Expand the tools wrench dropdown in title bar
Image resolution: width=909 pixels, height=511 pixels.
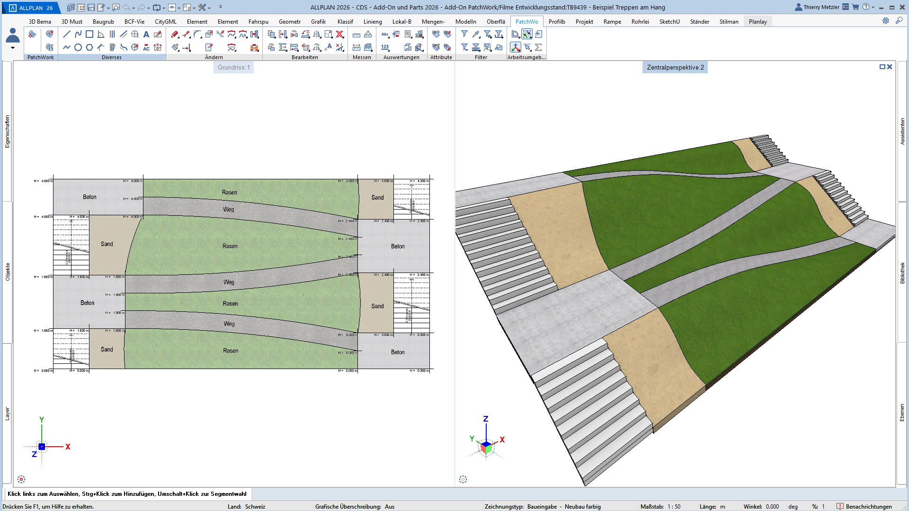click(x=209, y=8)
